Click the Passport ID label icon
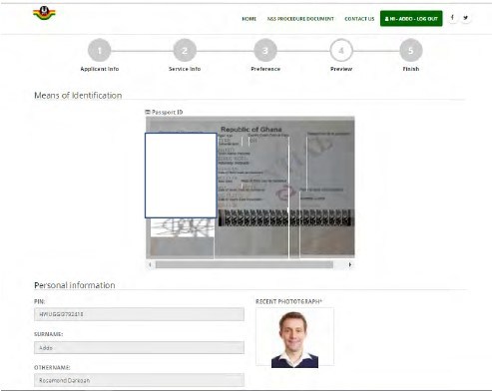Viewport: 492px width, 392px height. click(x=148, y=112)
